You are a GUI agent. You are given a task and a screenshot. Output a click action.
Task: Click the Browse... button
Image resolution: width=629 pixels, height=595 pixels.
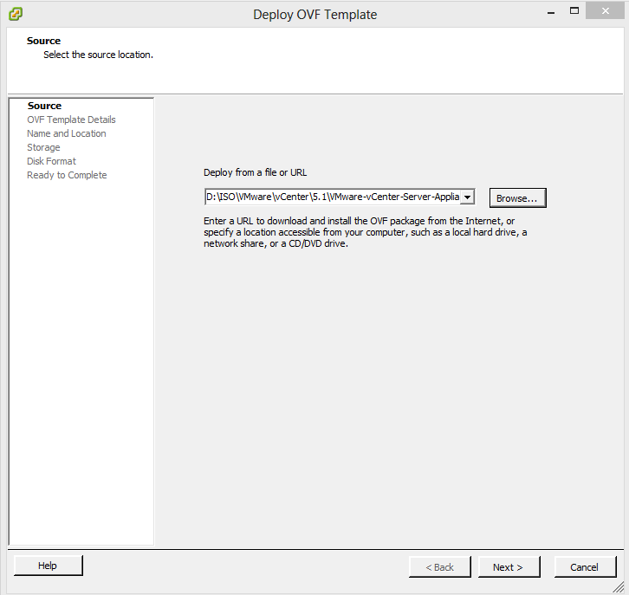517,198
